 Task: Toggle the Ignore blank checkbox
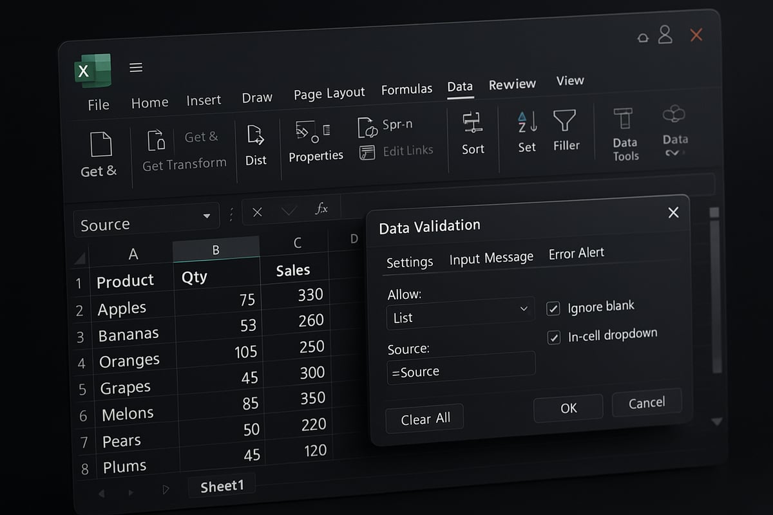(x=553, y=308)
